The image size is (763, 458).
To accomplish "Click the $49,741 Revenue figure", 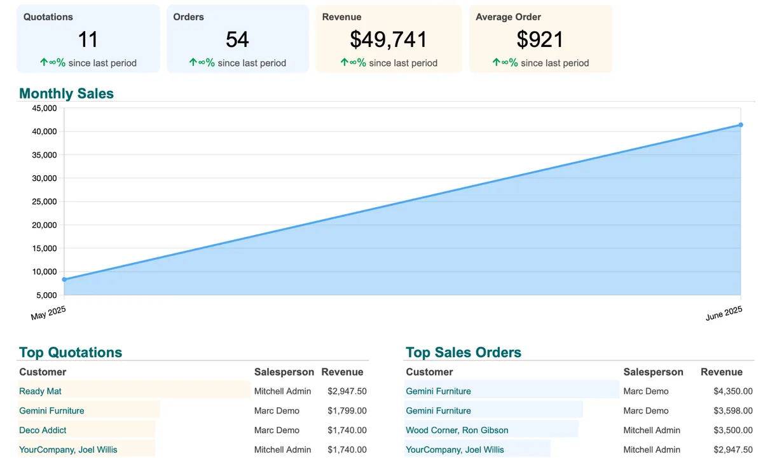I will 388,39.
